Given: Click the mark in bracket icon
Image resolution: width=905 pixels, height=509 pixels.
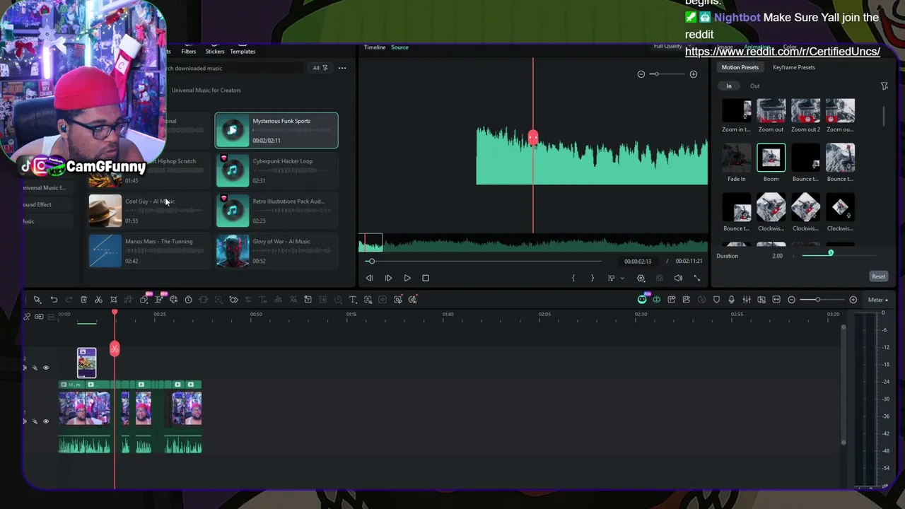Looking at the screenshot, I should point(573,279).
